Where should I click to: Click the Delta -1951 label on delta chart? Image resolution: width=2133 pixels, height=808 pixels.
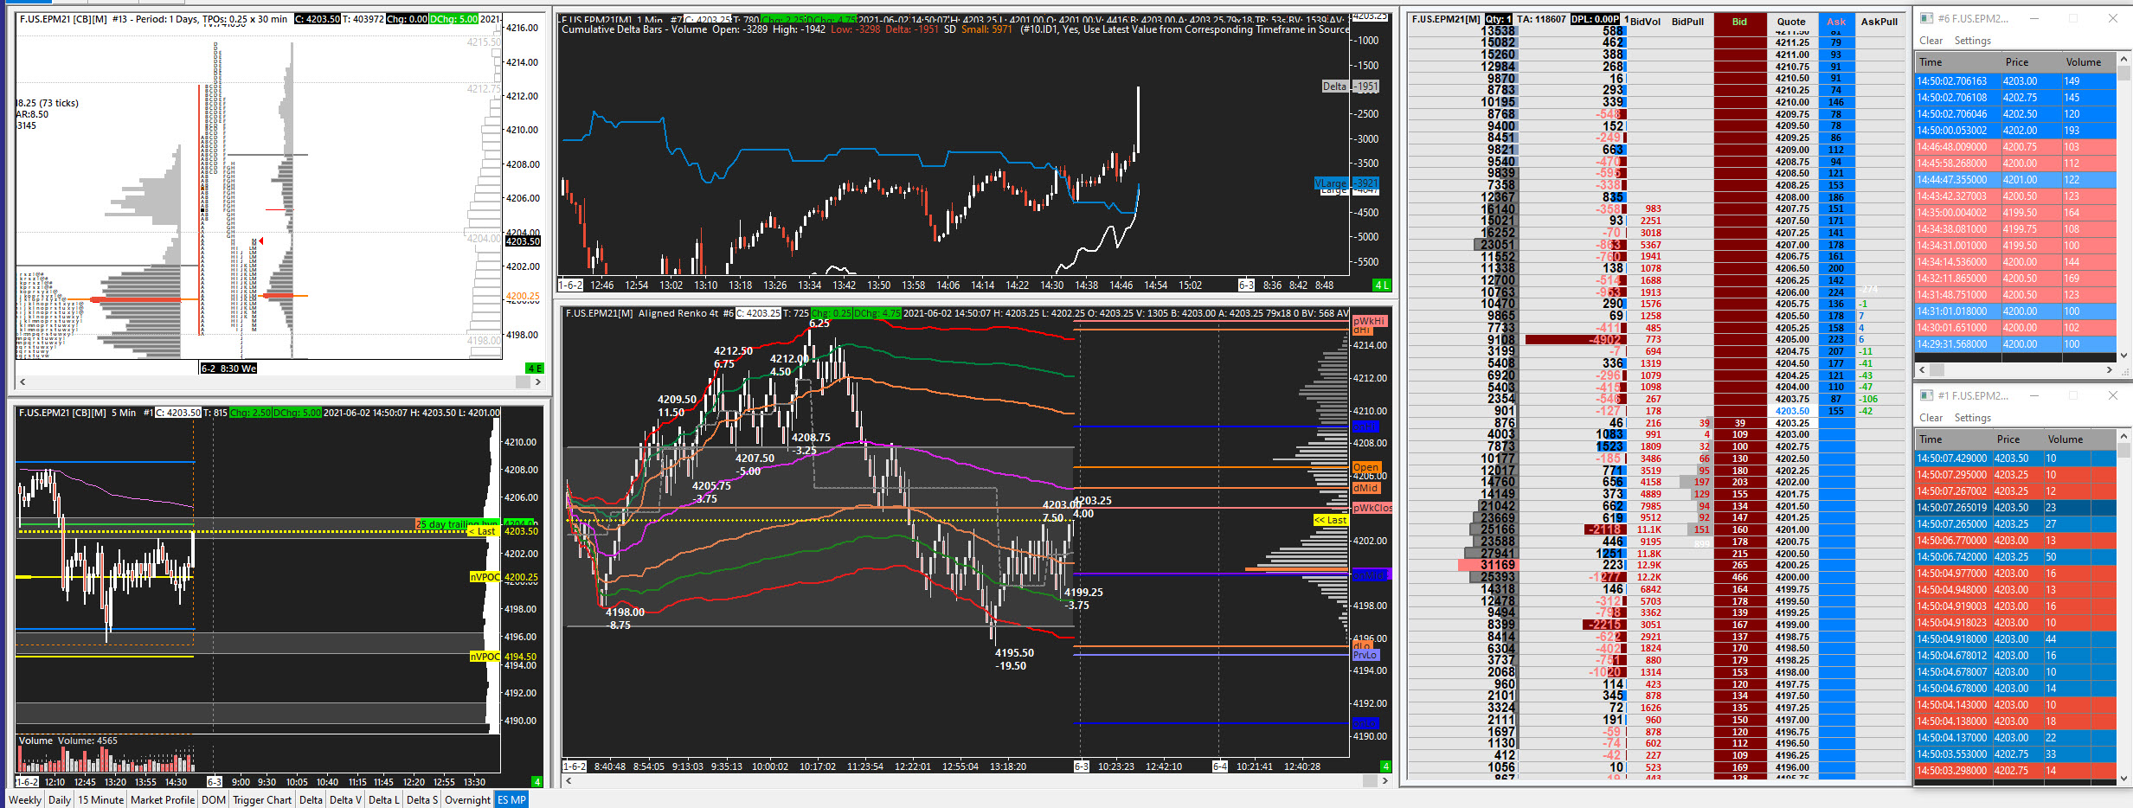[1351, 87]
